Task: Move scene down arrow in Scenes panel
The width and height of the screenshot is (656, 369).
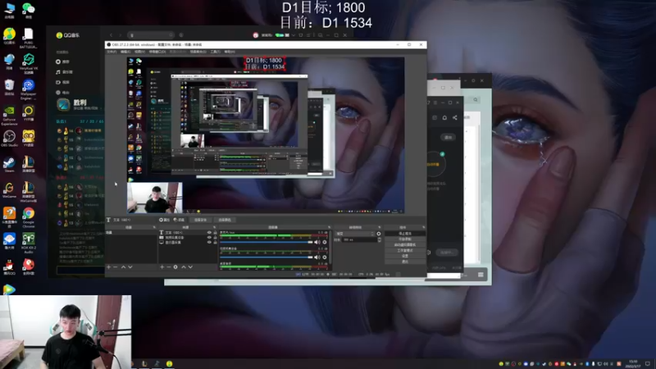Action: pos(130,267)
